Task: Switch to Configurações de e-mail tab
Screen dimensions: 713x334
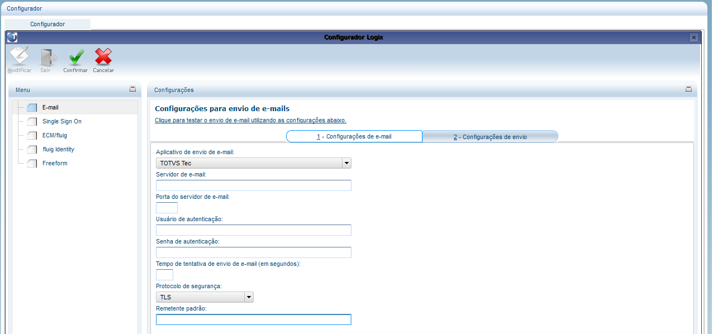Action: (354, 136)
